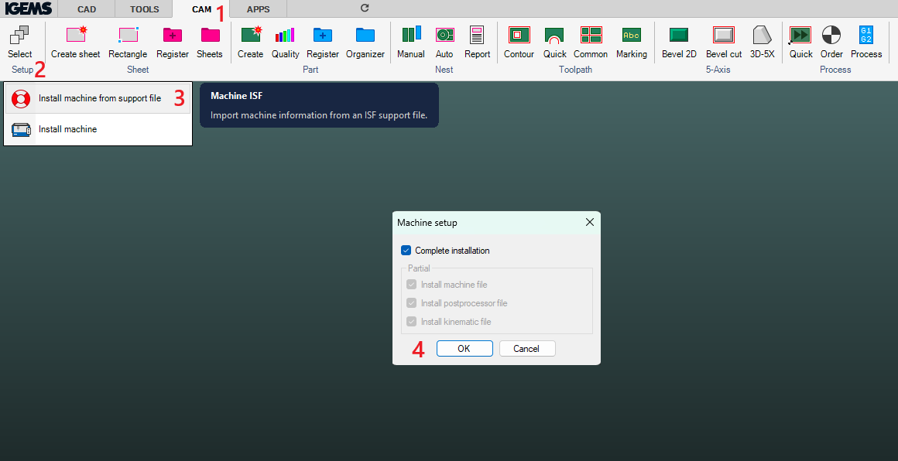Choose Install machine from support file
The image size is (898, 461).
coord(98,98)
